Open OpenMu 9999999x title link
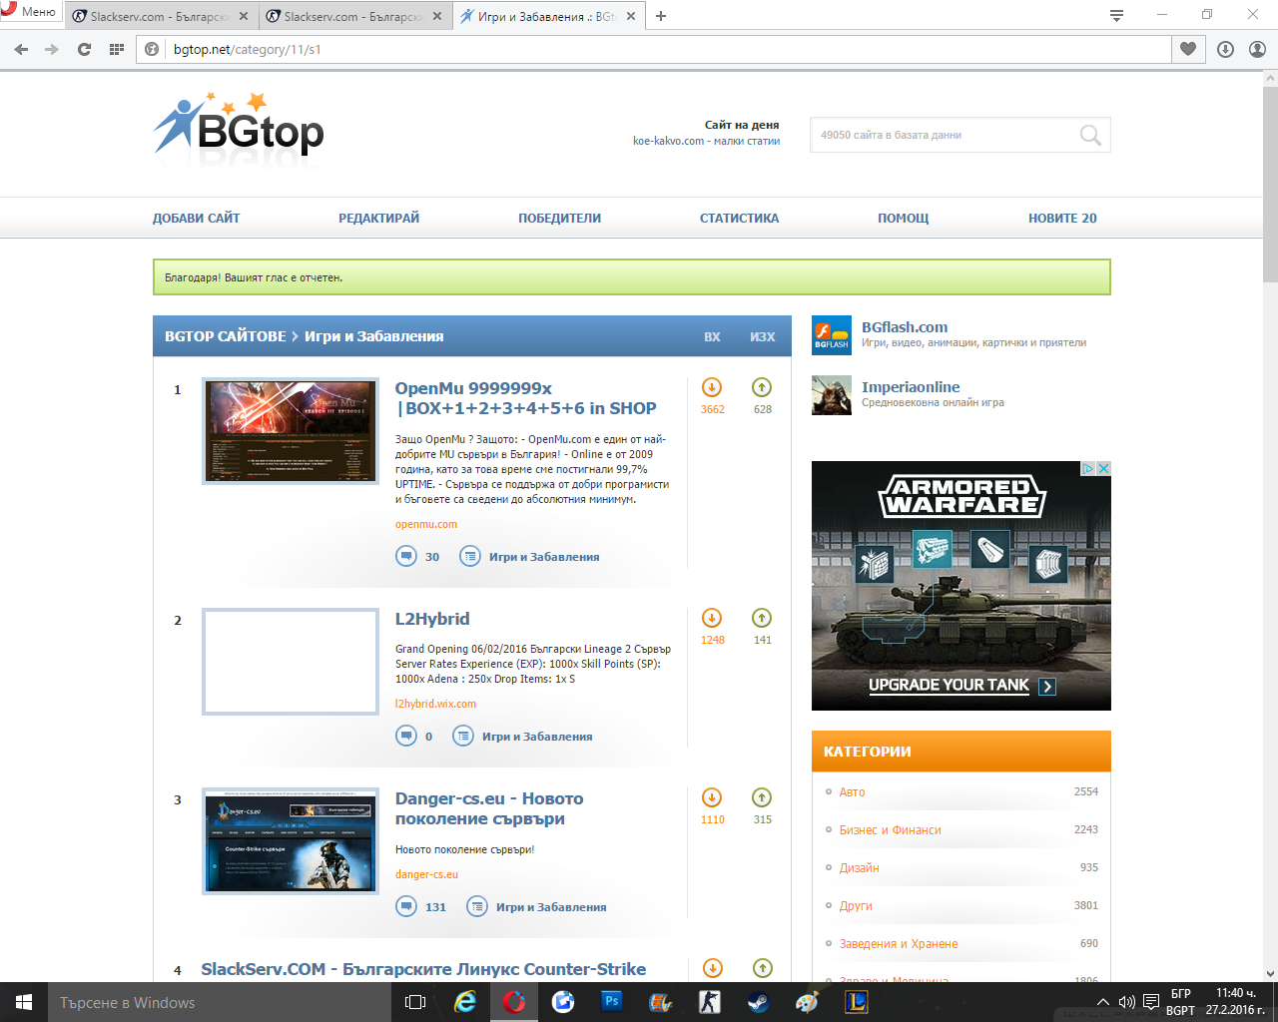Image resolution: width=1278 pixels, height=1022 pixels. point(525,398)
